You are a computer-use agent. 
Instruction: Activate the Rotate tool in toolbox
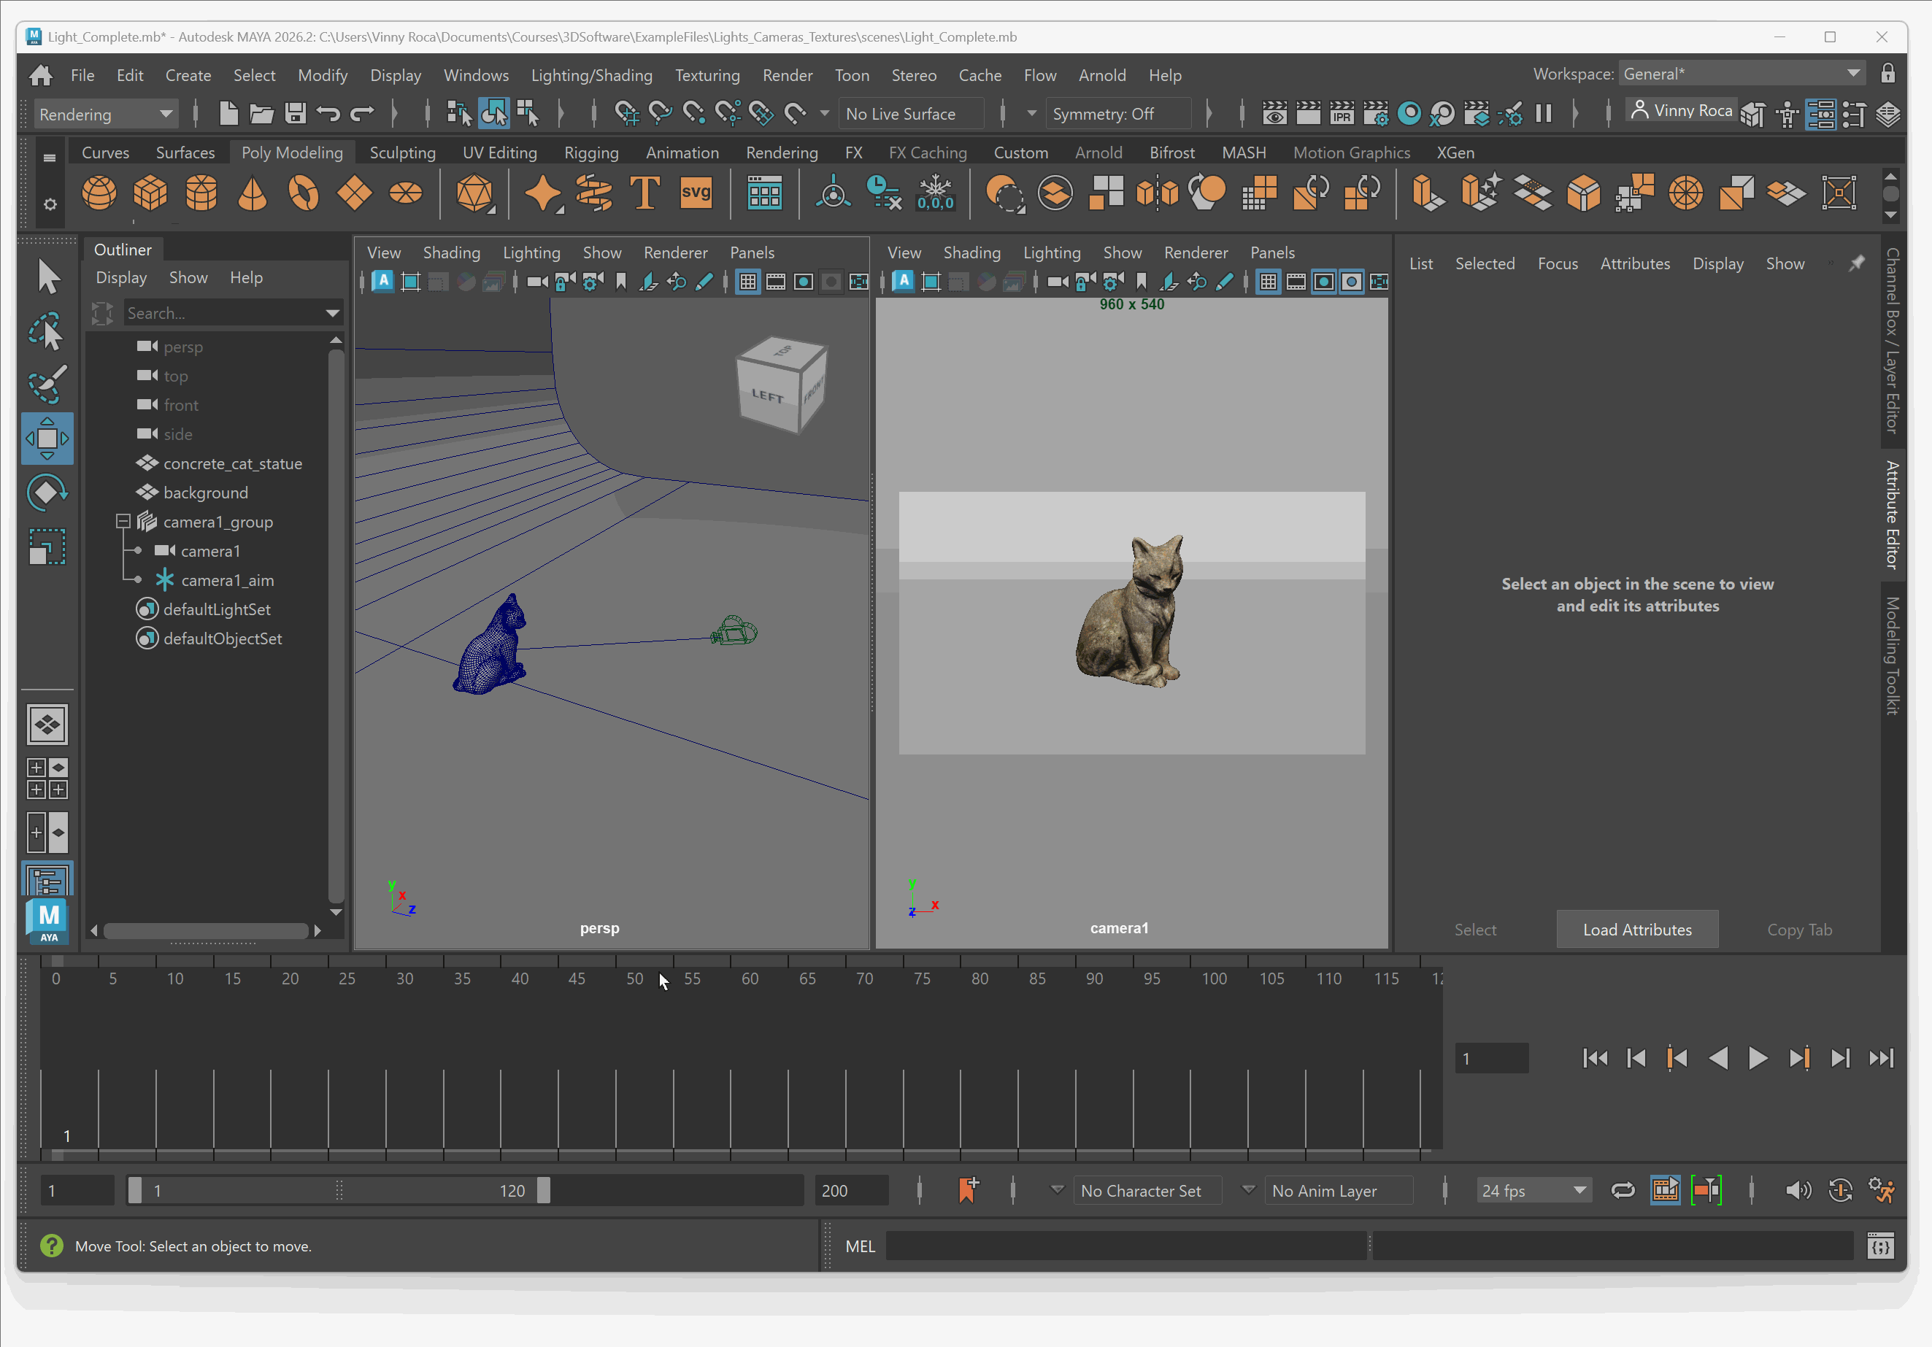pyautogui.click(x=47, y=493)
